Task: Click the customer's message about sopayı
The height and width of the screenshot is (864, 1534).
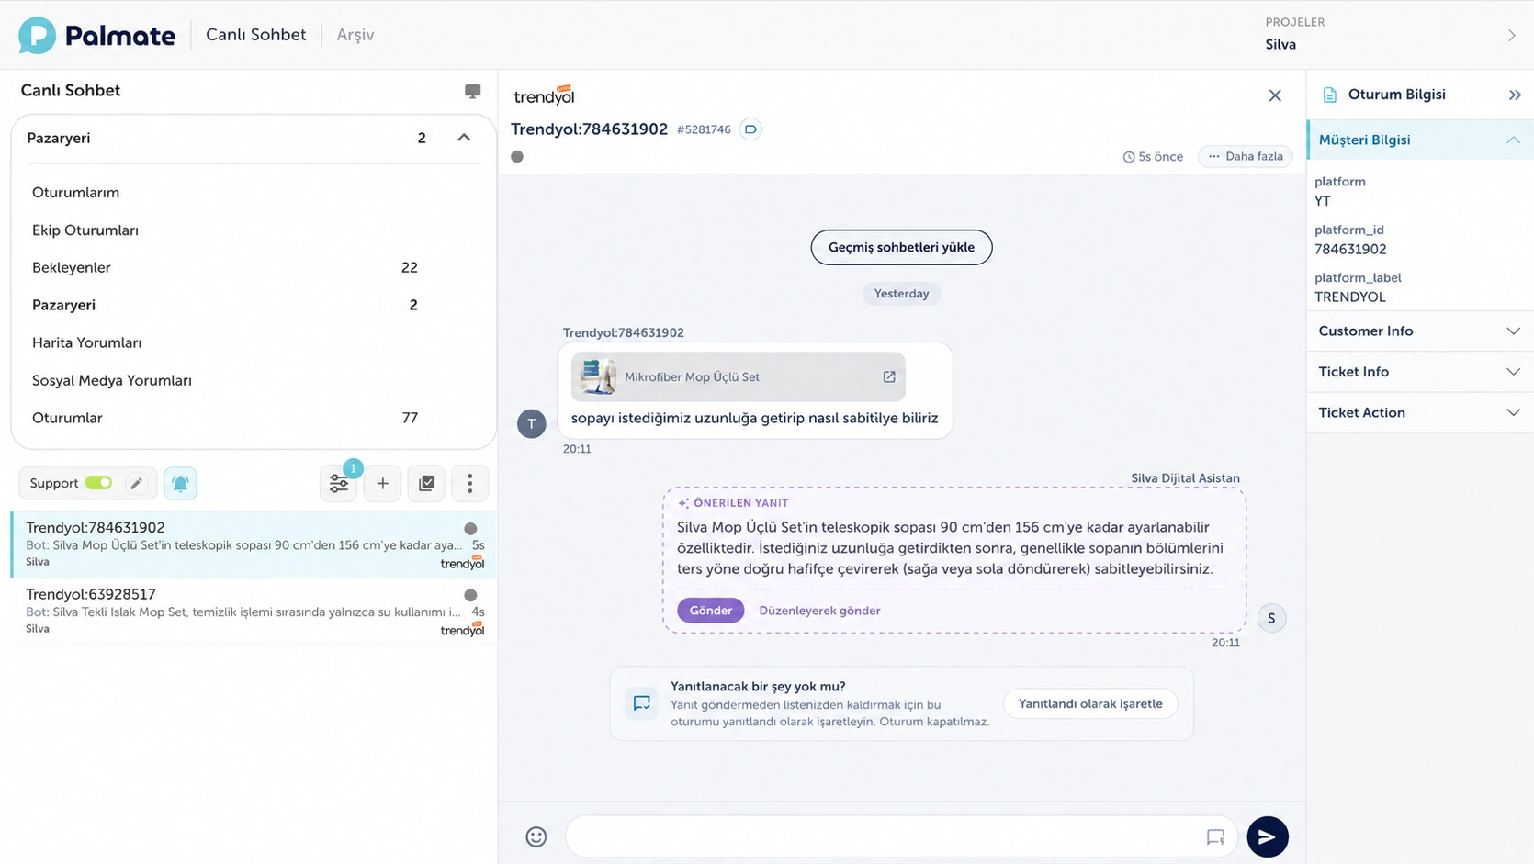Action: [x=755, y=418]
